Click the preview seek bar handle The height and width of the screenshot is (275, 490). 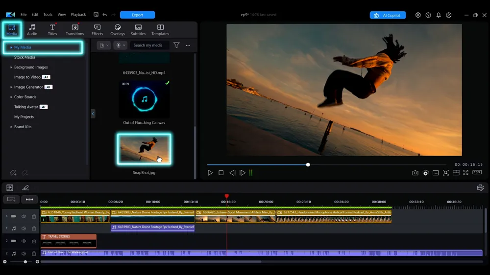click(308, 164)
